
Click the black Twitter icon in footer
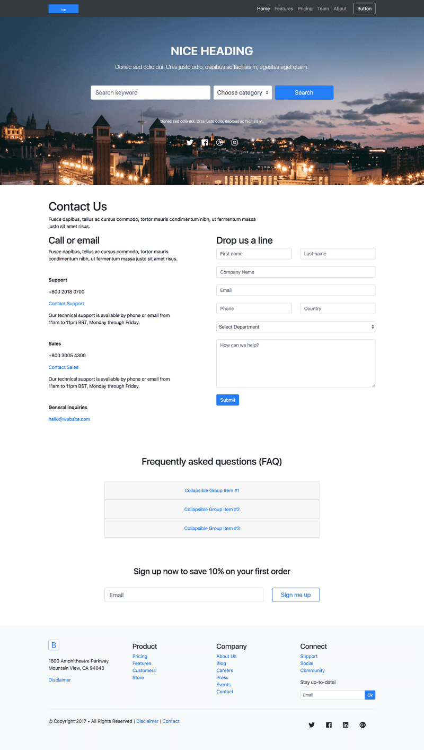point(312,725)
